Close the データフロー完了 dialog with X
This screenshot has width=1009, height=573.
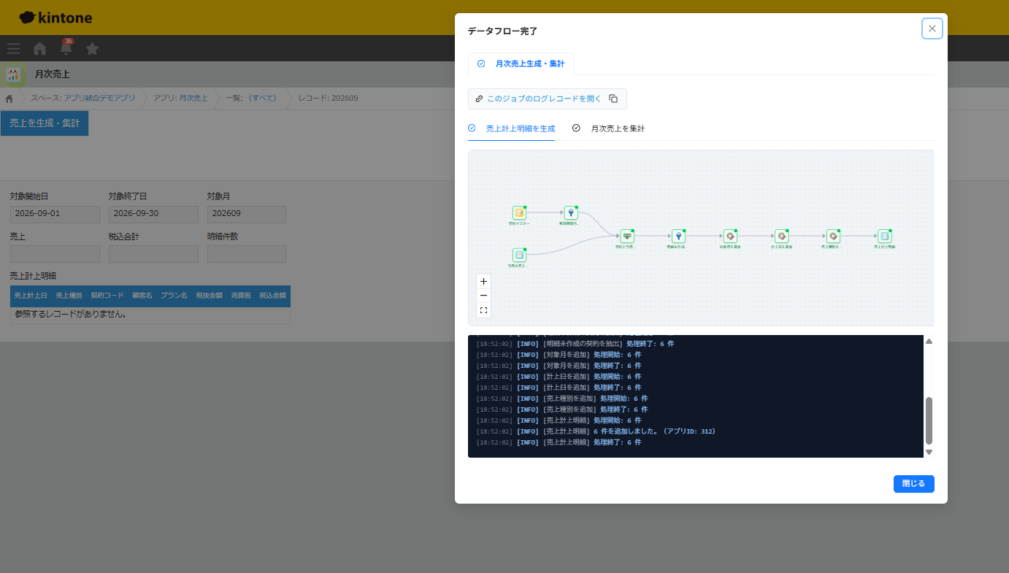click(x=932, y=28)
